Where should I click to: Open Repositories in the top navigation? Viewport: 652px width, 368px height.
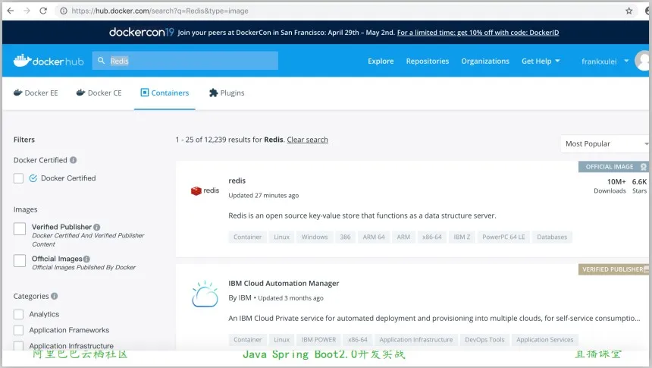(x=427, y=61)
